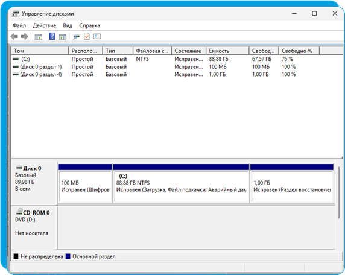
Task: Click the checkmark properties toolbar icon
Action: (87, 36)
